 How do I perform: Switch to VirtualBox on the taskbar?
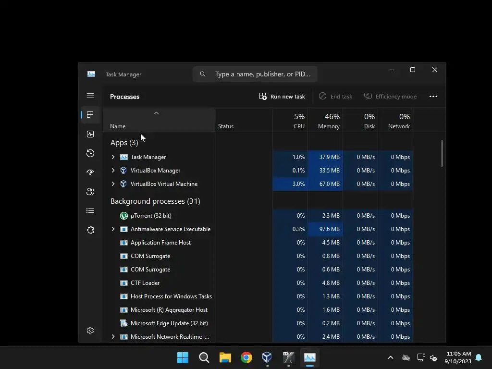tap(267, 357)
